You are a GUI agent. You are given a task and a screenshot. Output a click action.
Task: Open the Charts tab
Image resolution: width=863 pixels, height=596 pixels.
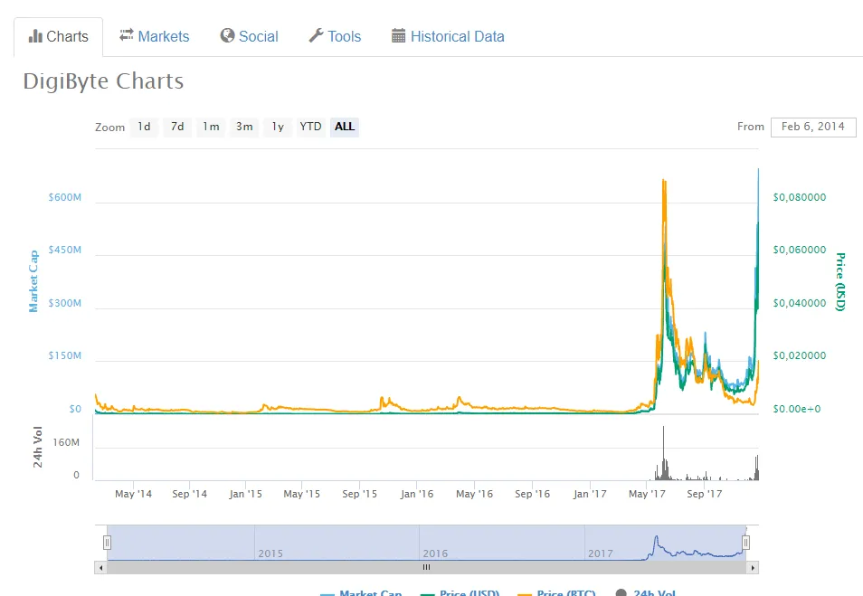58,37
